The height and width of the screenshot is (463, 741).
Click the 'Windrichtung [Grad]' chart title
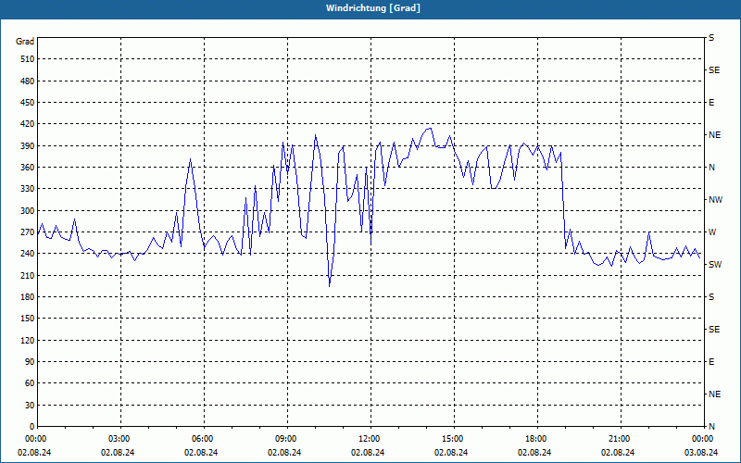click(x=373, y=8)
